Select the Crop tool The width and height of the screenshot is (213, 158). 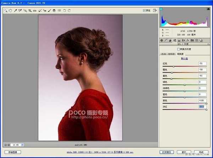(x=30, y=11)
